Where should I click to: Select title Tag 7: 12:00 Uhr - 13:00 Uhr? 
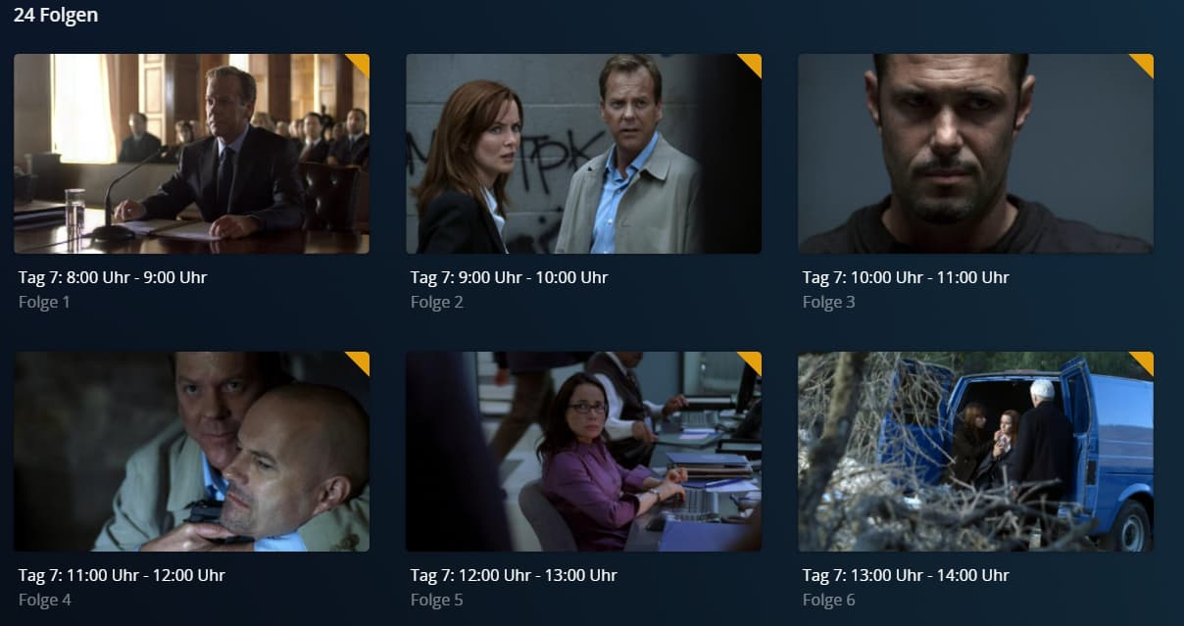click(x=514, y=575)
